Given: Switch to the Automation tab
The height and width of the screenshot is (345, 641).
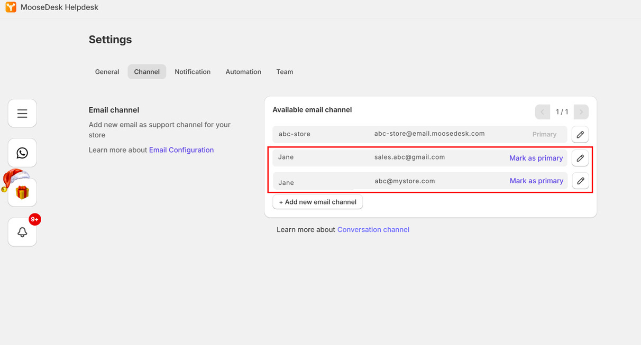Looking at the screenshot, I should tap(243, 71).
